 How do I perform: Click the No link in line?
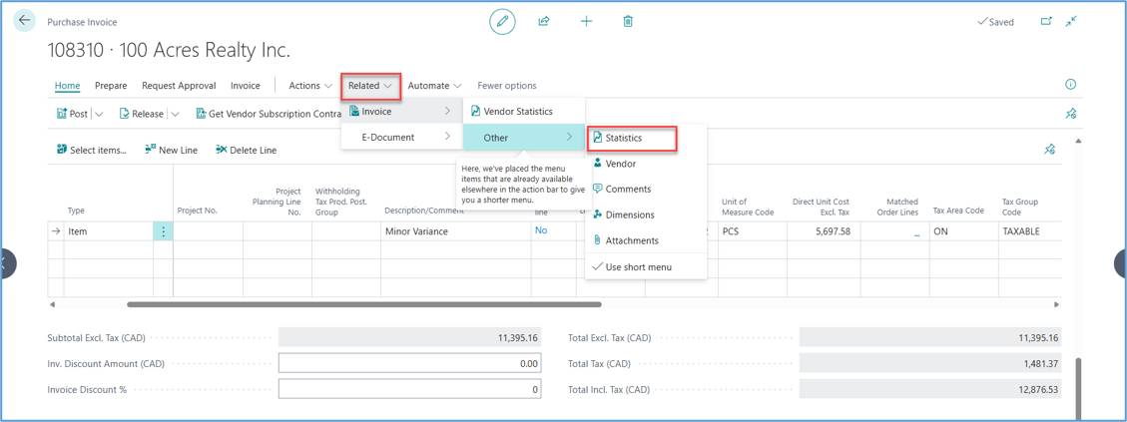540,230
